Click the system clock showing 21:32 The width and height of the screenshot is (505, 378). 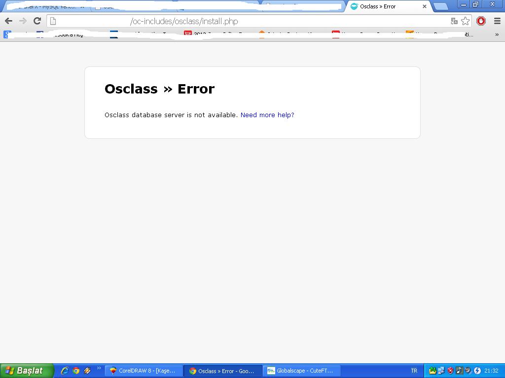click(x=491, y=371)
